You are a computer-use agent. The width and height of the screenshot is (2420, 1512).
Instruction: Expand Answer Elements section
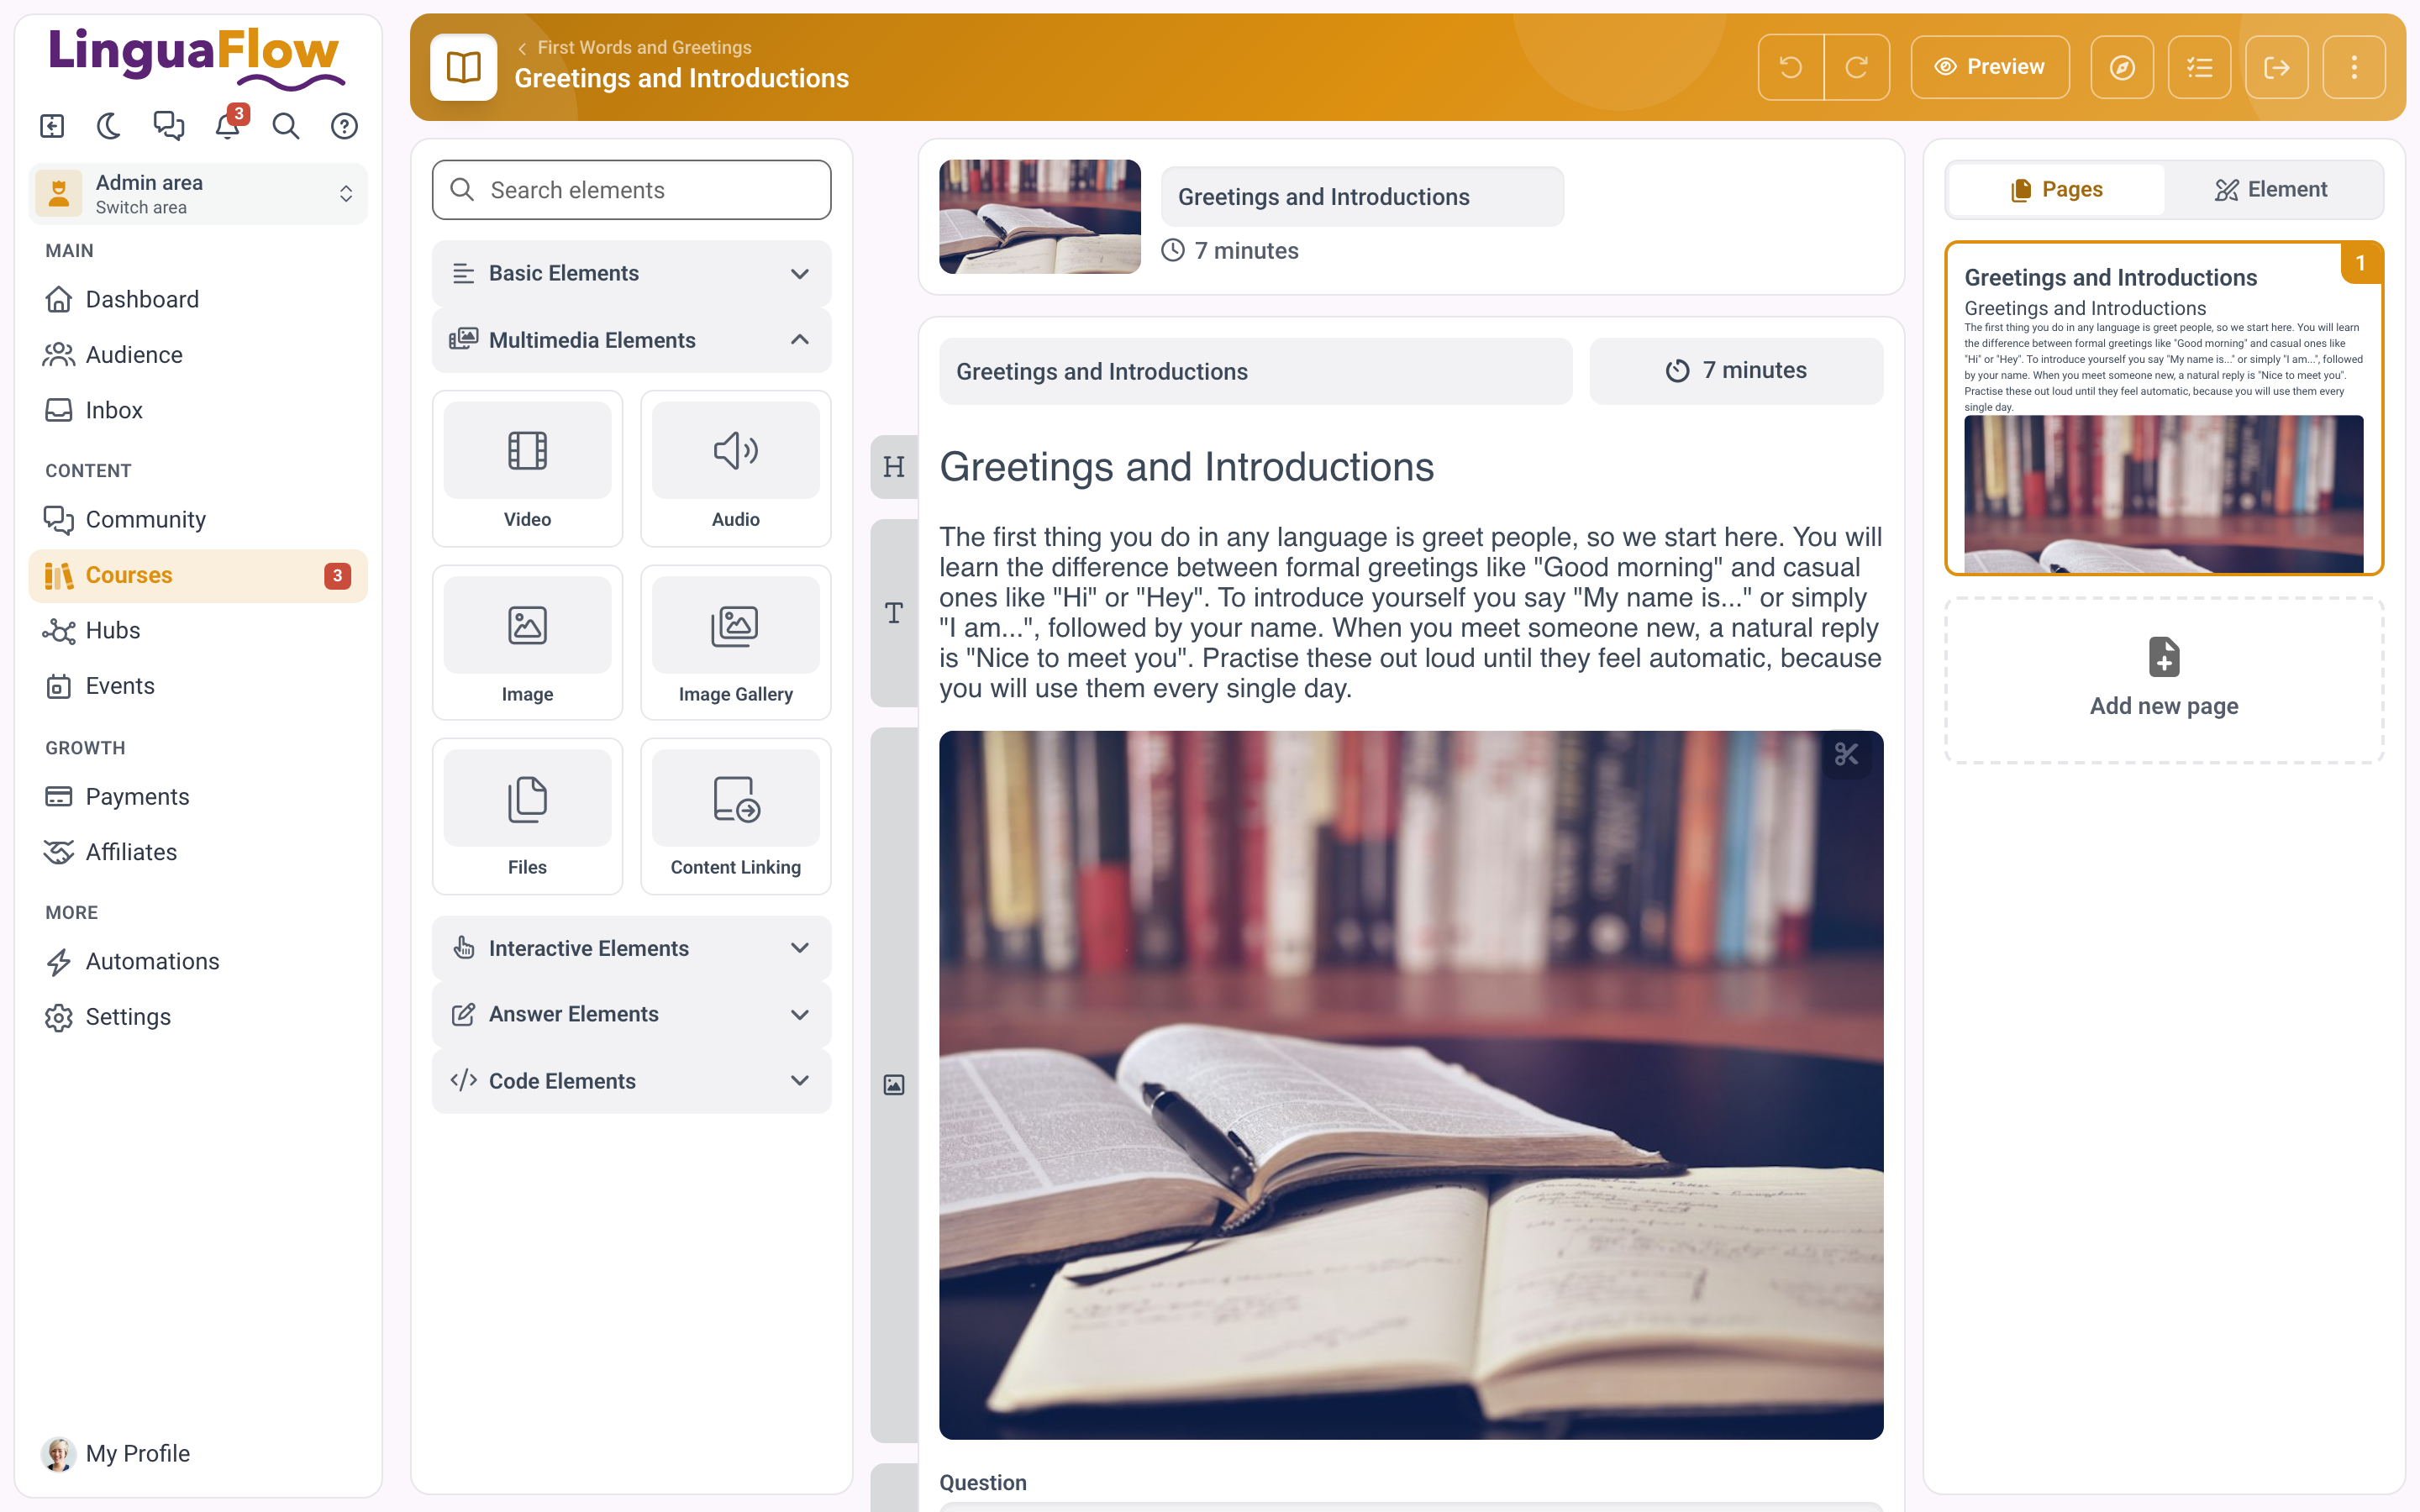click(x=631, y=1014)
